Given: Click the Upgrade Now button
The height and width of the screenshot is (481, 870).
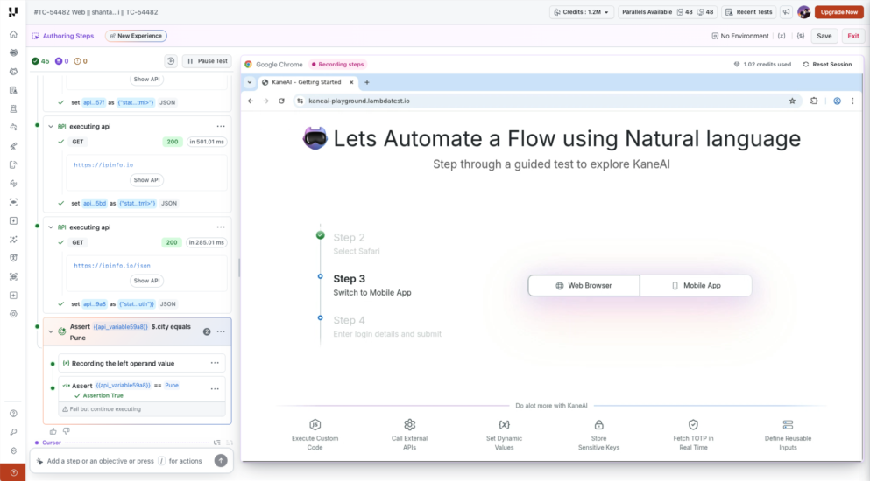Looking at the screenshot, I should (x=839, y=12).
